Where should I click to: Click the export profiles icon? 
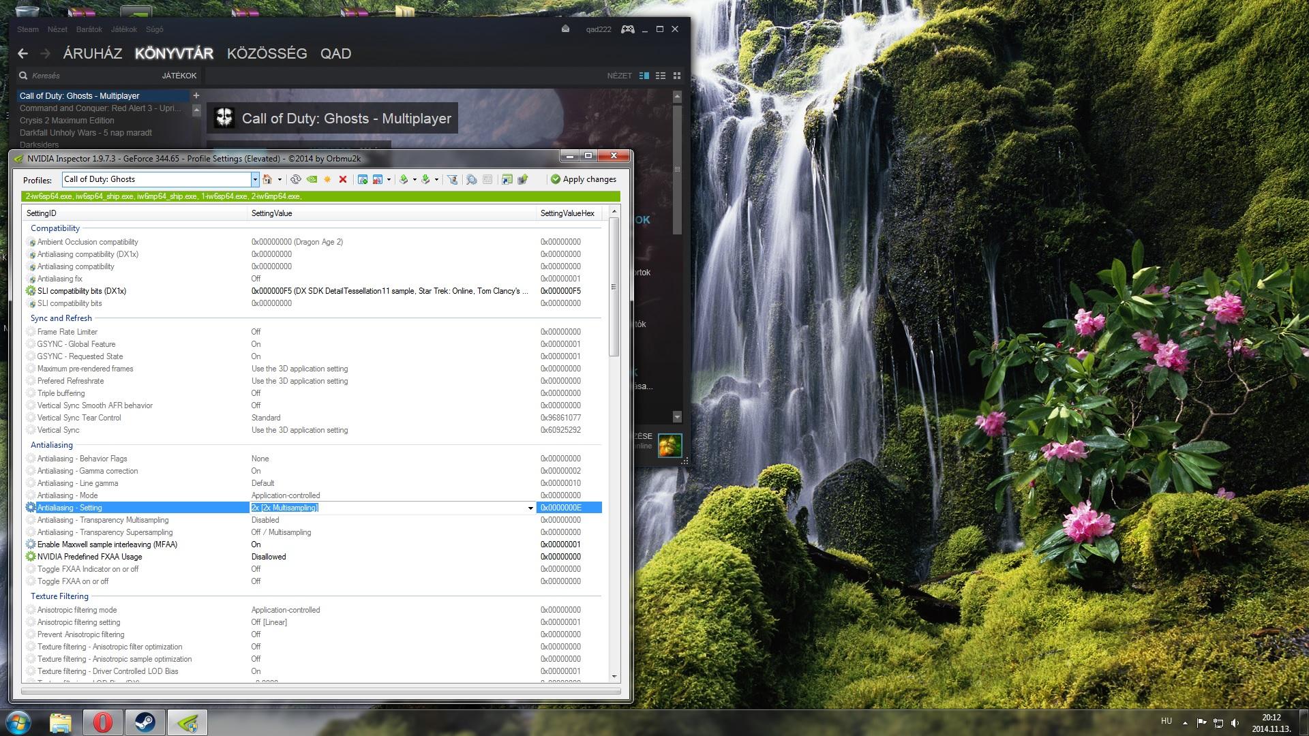click(x=404, y=179)
